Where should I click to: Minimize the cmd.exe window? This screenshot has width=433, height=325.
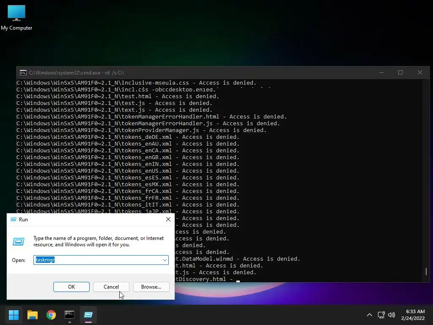click(x=381, y=72)
